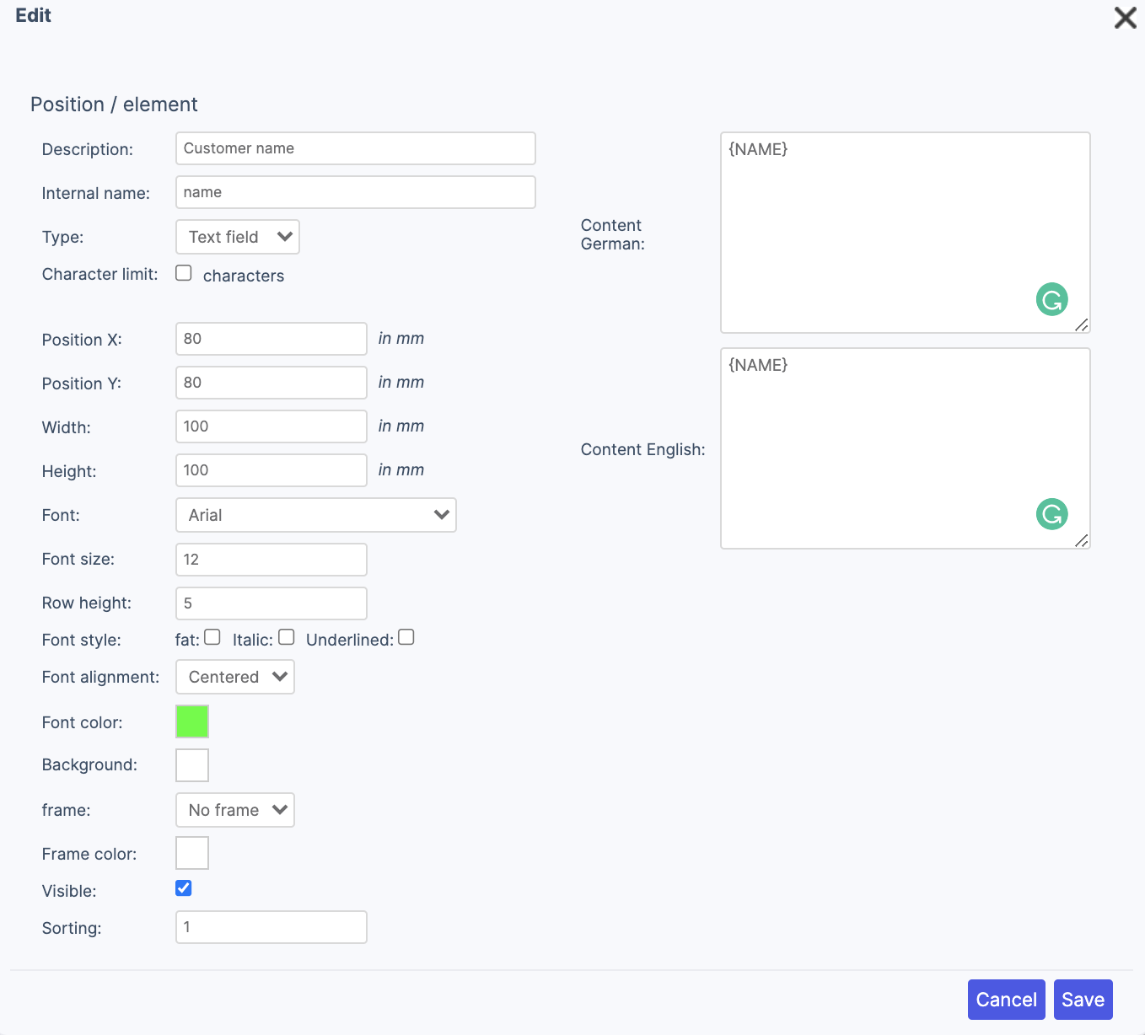This screenshot has width=1145, height=1035.
Task: Toggle the fat font style checkbox
Action: coord(212,637)
